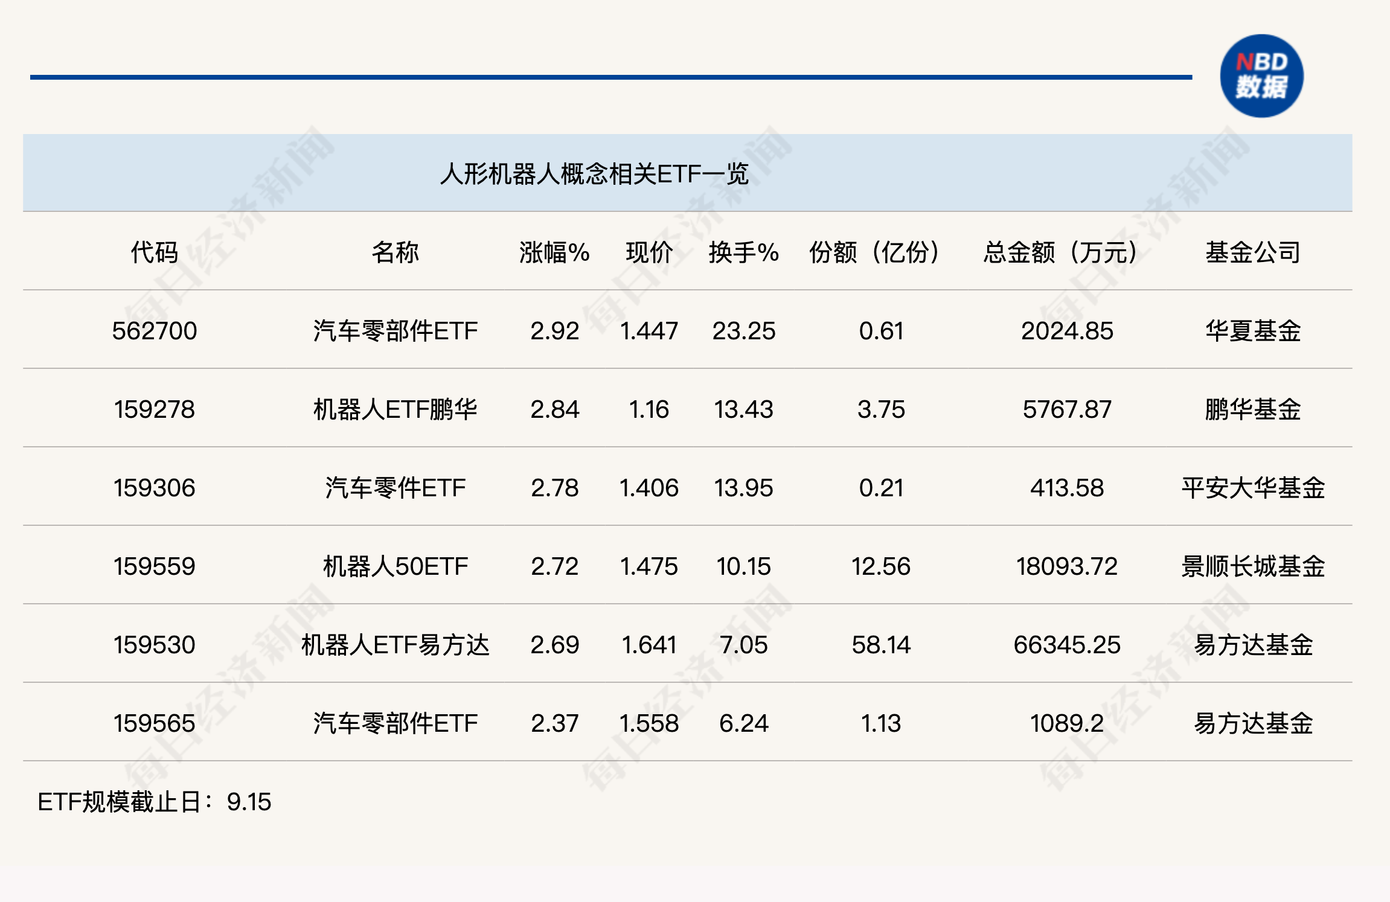Click the 代码 column header
1390x902 pixels.
click(x=155, y=252)
